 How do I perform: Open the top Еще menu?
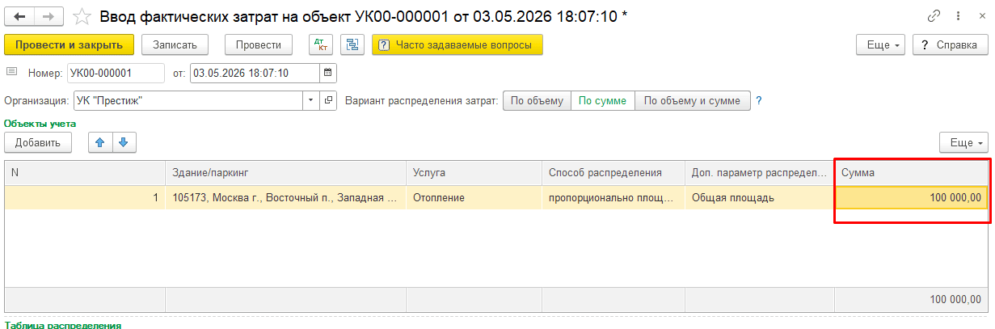pyautogui.click(x=882, y=45)
